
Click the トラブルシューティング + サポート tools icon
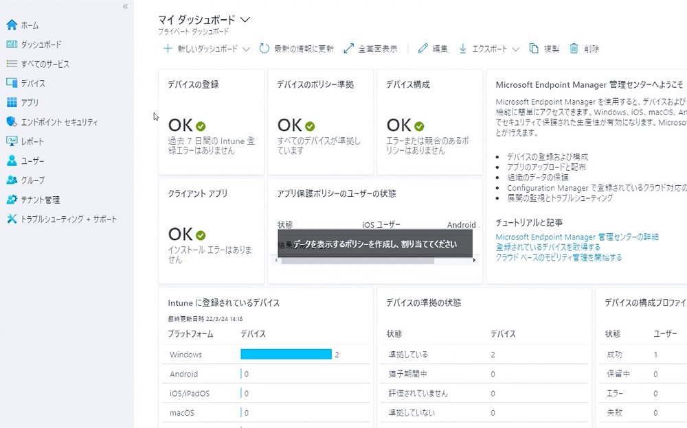point(12,219)
